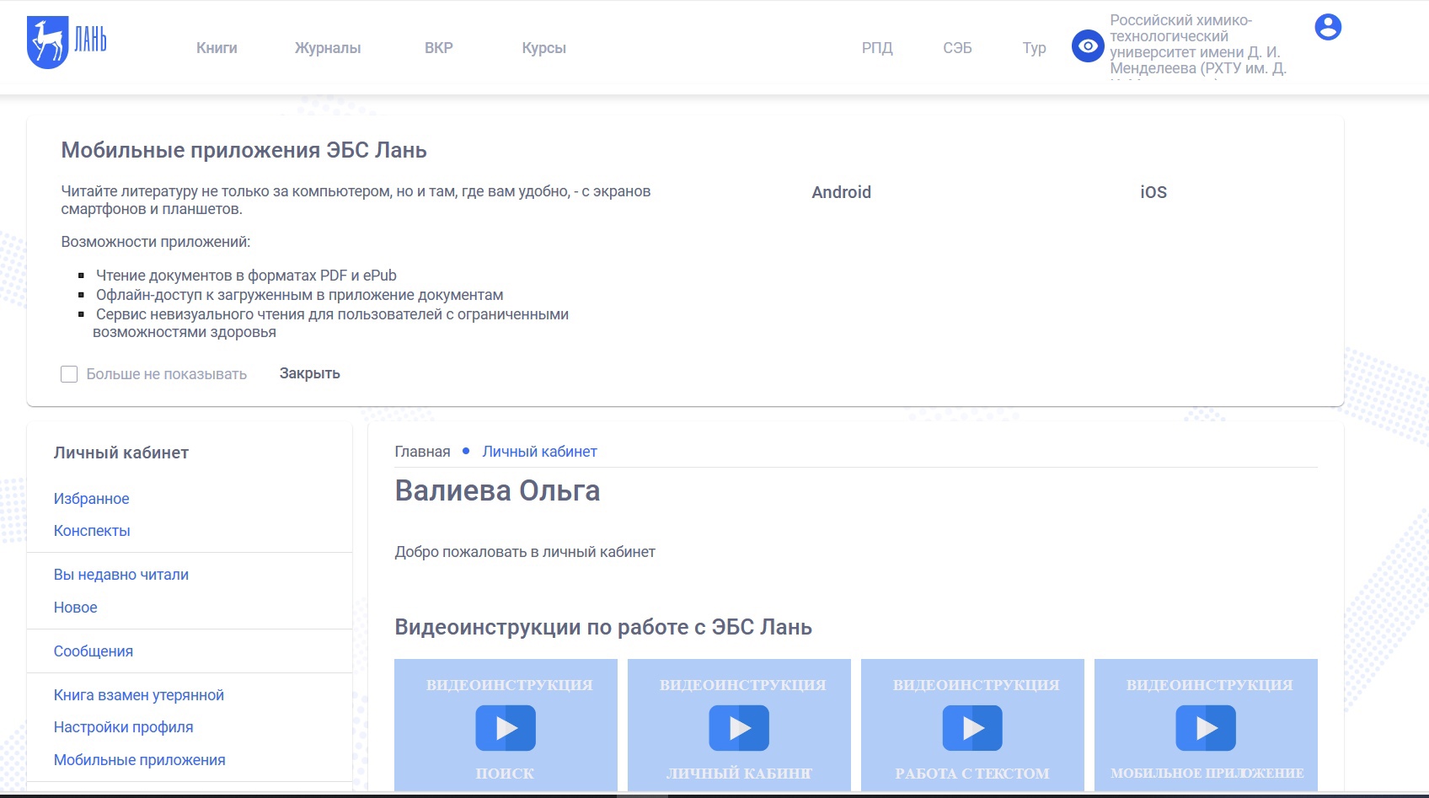1429x798 pixels.
Task: Close the mobile apps banner via Закрыть
Action: [x=310, y=373]
